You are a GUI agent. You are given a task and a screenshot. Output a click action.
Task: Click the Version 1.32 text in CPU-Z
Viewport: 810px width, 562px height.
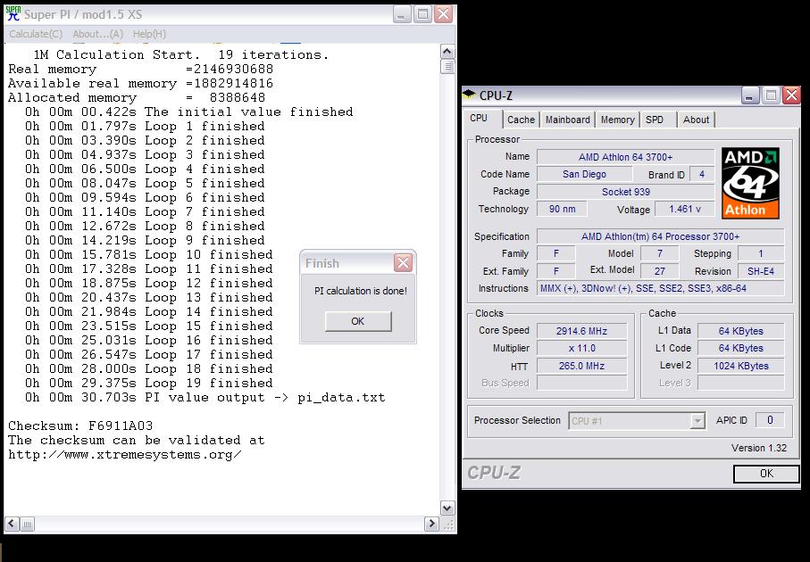tap(759, 448)
